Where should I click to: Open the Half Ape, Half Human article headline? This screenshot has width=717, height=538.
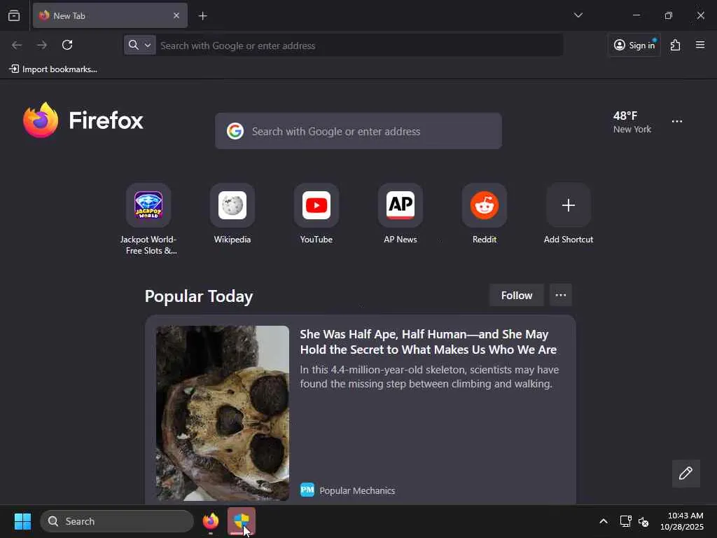tap(428, 342)
